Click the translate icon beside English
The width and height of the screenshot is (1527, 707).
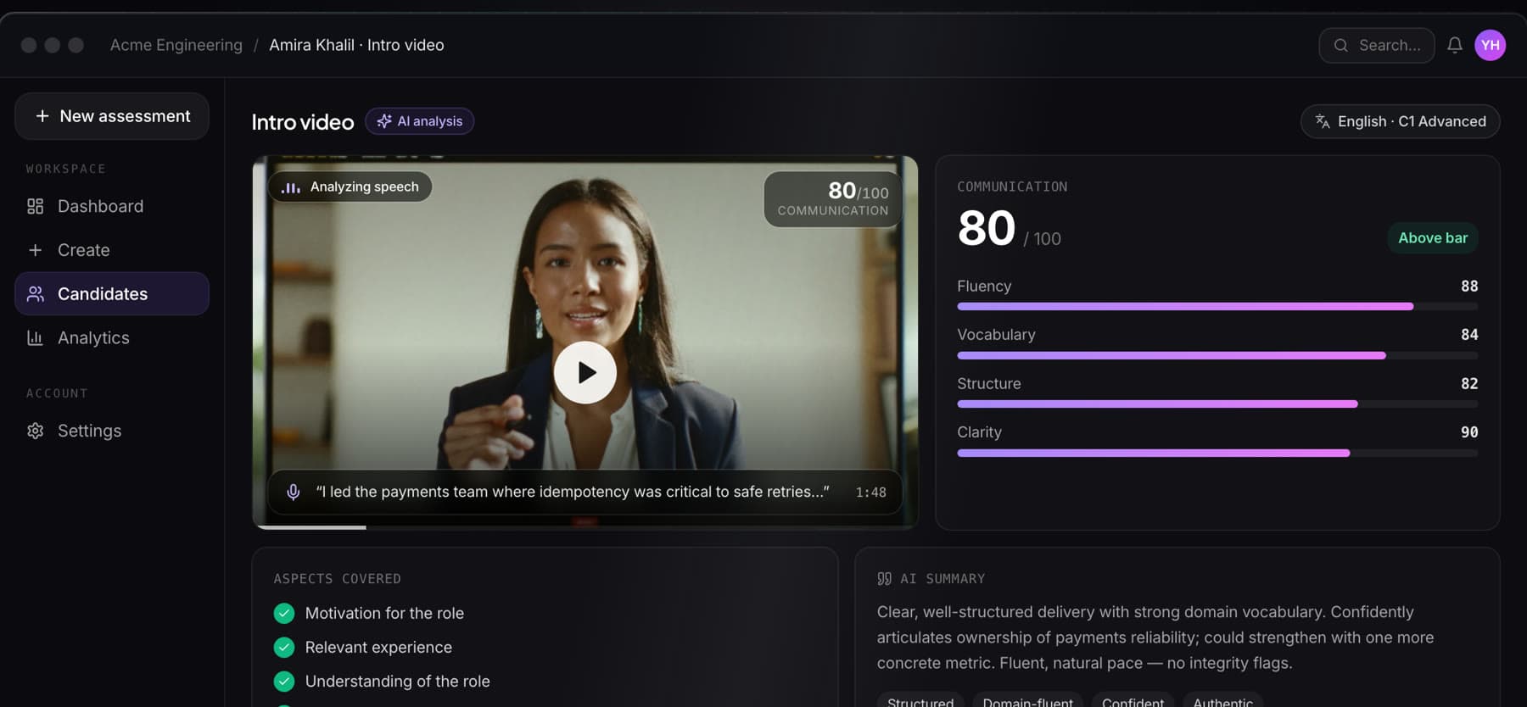(1322, 121)
